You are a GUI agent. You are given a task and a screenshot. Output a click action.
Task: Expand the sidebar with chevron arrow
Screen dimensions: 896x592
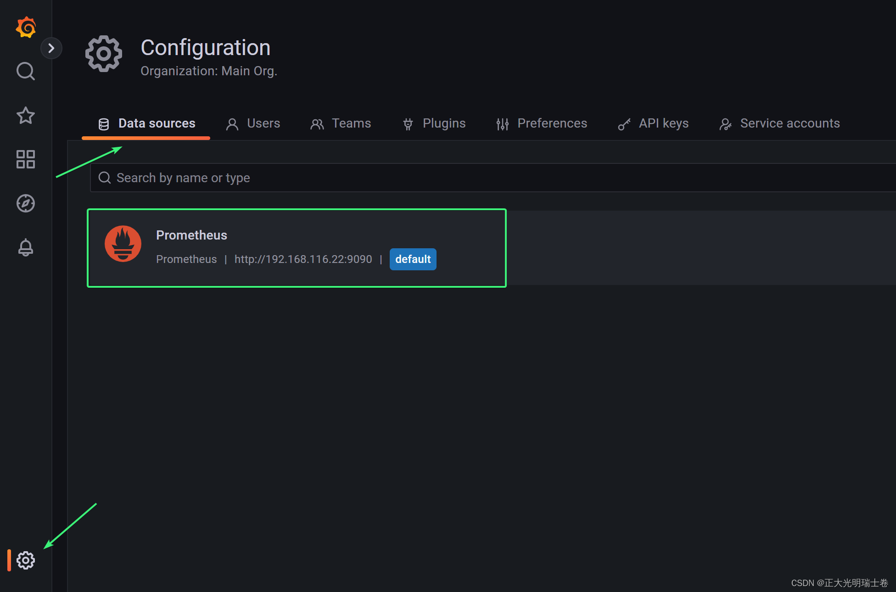(x=51, y=48)
